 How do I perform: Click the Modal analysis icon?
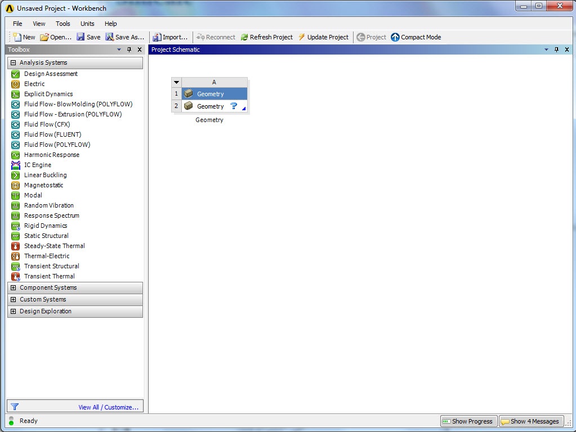coord(15,195)
